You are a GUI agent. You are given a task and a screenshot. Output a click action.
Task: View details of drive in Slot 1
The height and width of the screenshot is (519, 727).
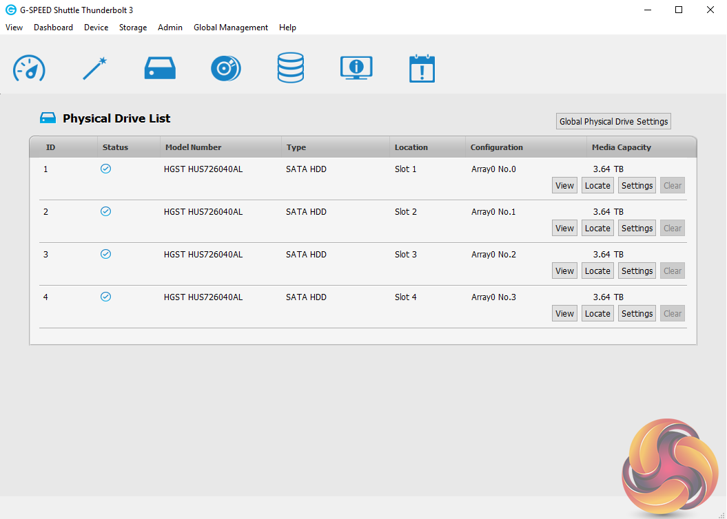point(564,186)
